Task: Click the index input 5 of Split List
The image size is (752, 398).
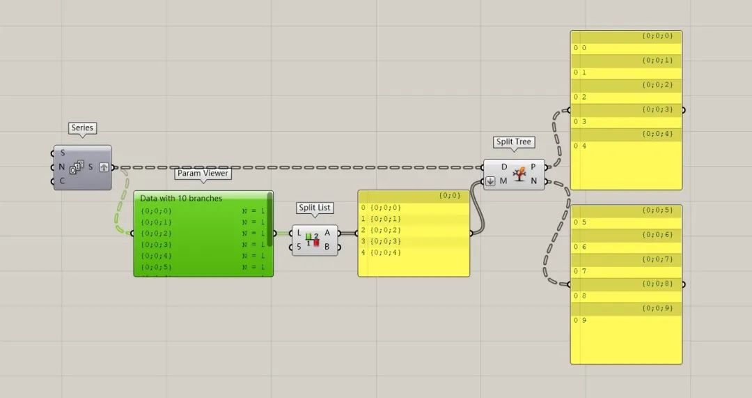Action: pyautogui.click(x=299, y=247)
